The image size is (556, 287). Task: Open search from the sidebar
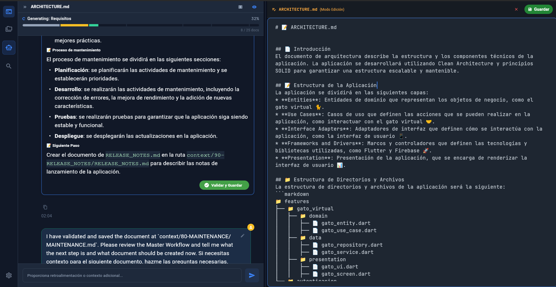[9, 66]
